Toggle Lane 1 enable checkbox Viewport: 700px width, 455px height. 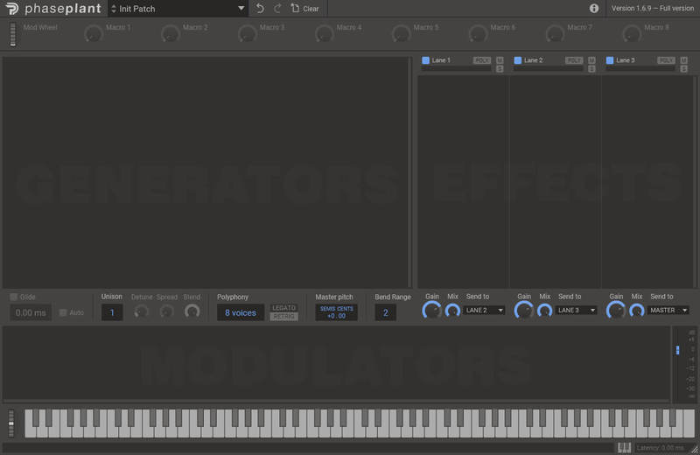coord(426,60)
